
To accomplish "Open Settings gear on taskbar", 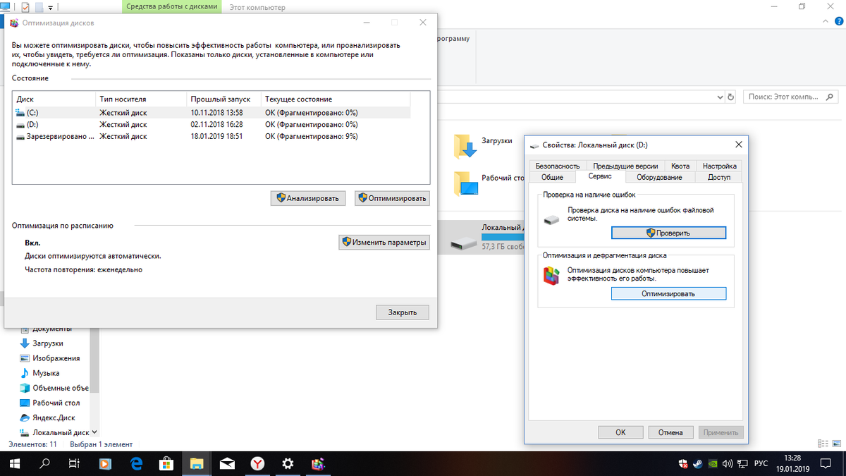I will click(x=288, y=463).
